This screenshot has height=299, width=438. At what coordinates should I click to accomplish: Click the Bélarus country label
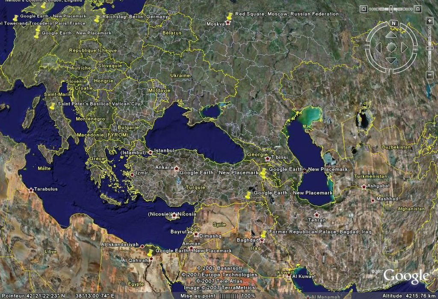click(172, 33)
